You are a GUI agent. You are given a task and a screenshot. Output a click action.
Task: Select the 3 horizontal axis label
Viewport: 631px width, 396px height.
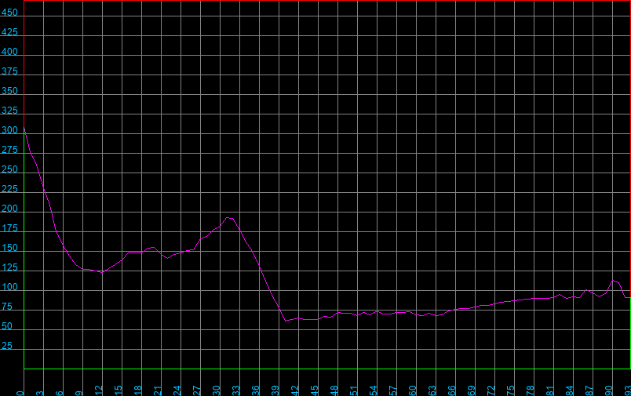[x=40, y=393]
